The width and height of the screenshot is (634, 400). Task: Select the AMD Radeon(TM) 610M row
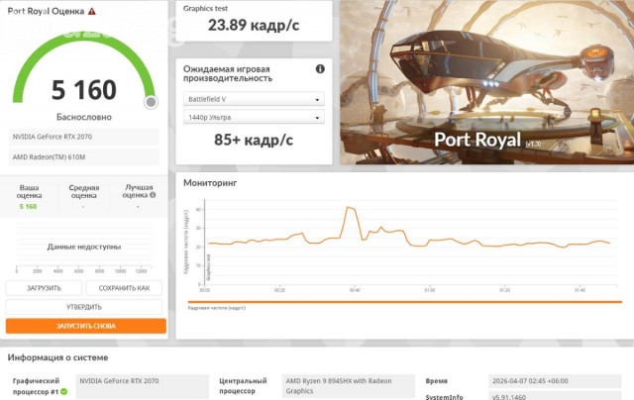84,157
